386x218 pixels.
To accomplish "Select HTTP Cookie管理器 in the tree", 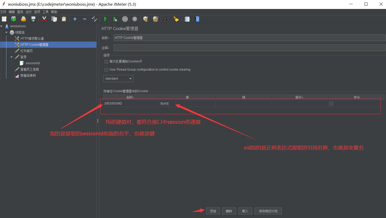I will (x=34, y=45).
